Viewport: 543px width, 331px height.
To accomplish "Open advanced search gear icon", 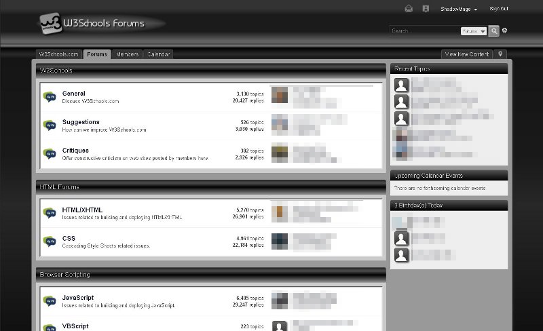I will coord(504,31).
